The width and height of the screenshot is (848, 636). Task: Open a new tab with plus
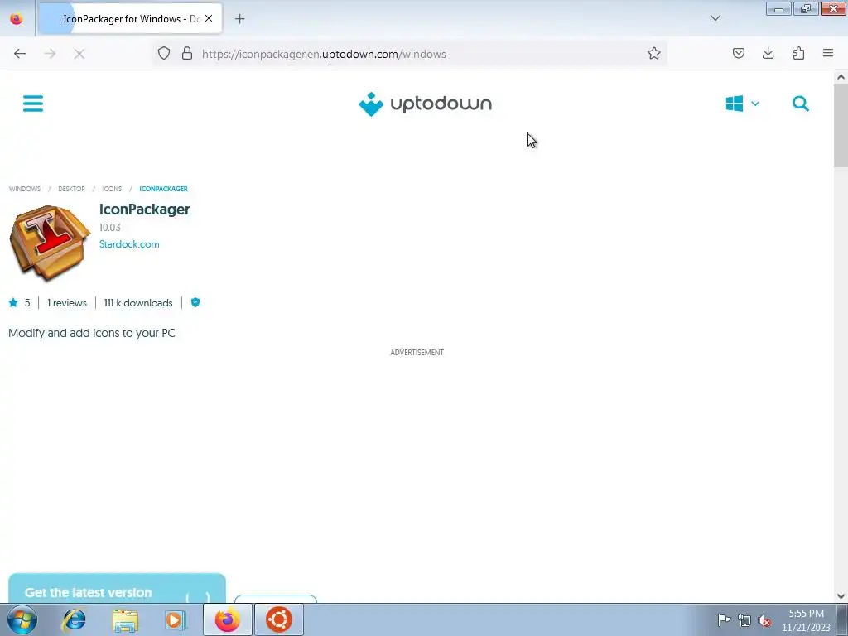coord(239,19)
